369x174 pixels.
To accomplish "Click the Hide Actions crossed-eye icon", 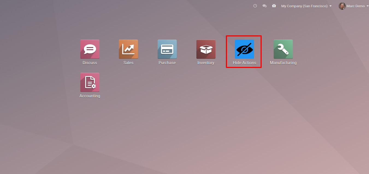I will 244,49.
